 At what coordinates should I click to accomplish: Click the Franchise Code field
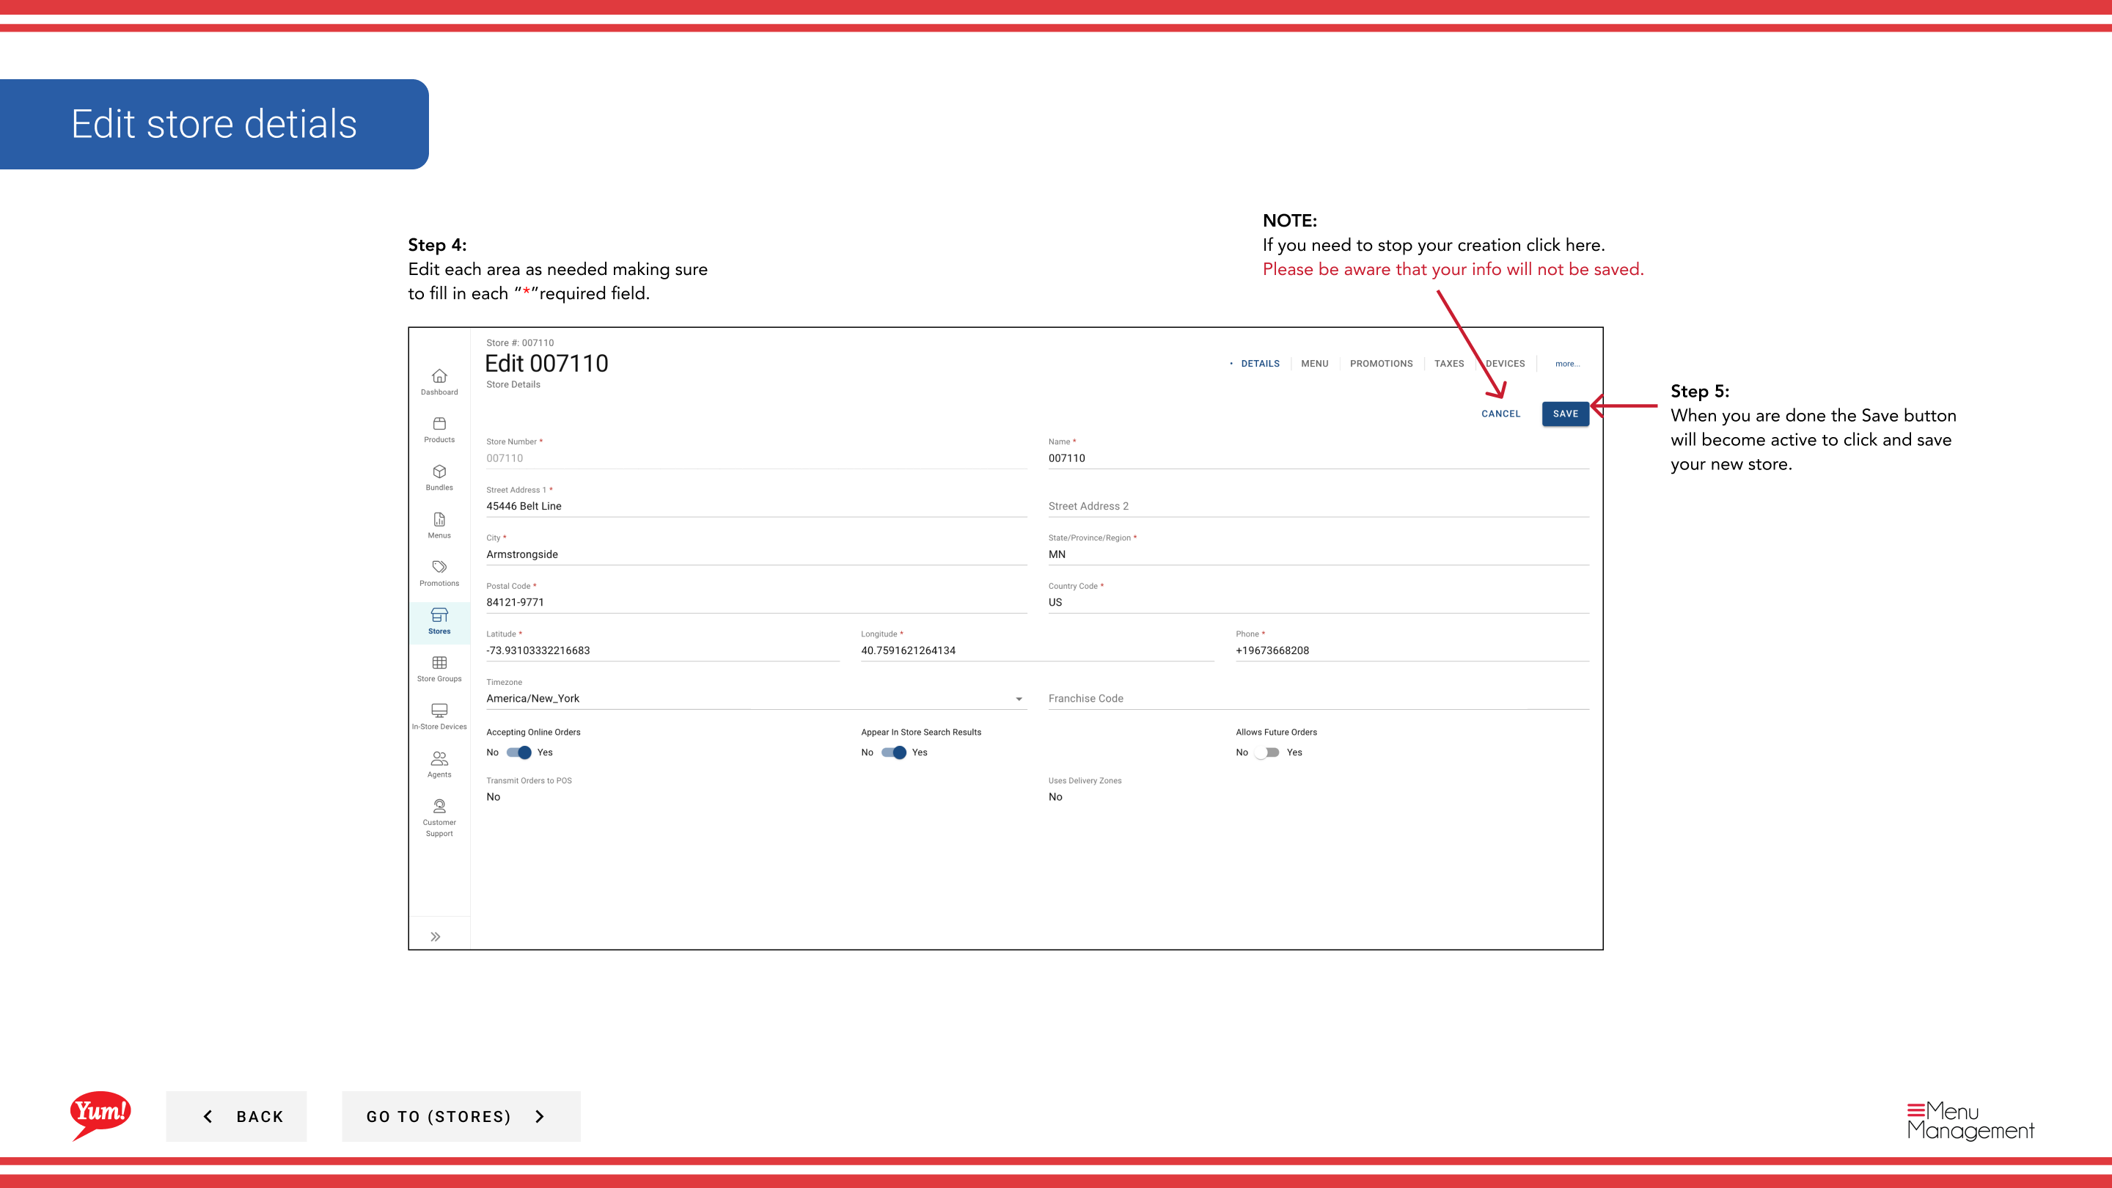click(x=1319, y=699)
